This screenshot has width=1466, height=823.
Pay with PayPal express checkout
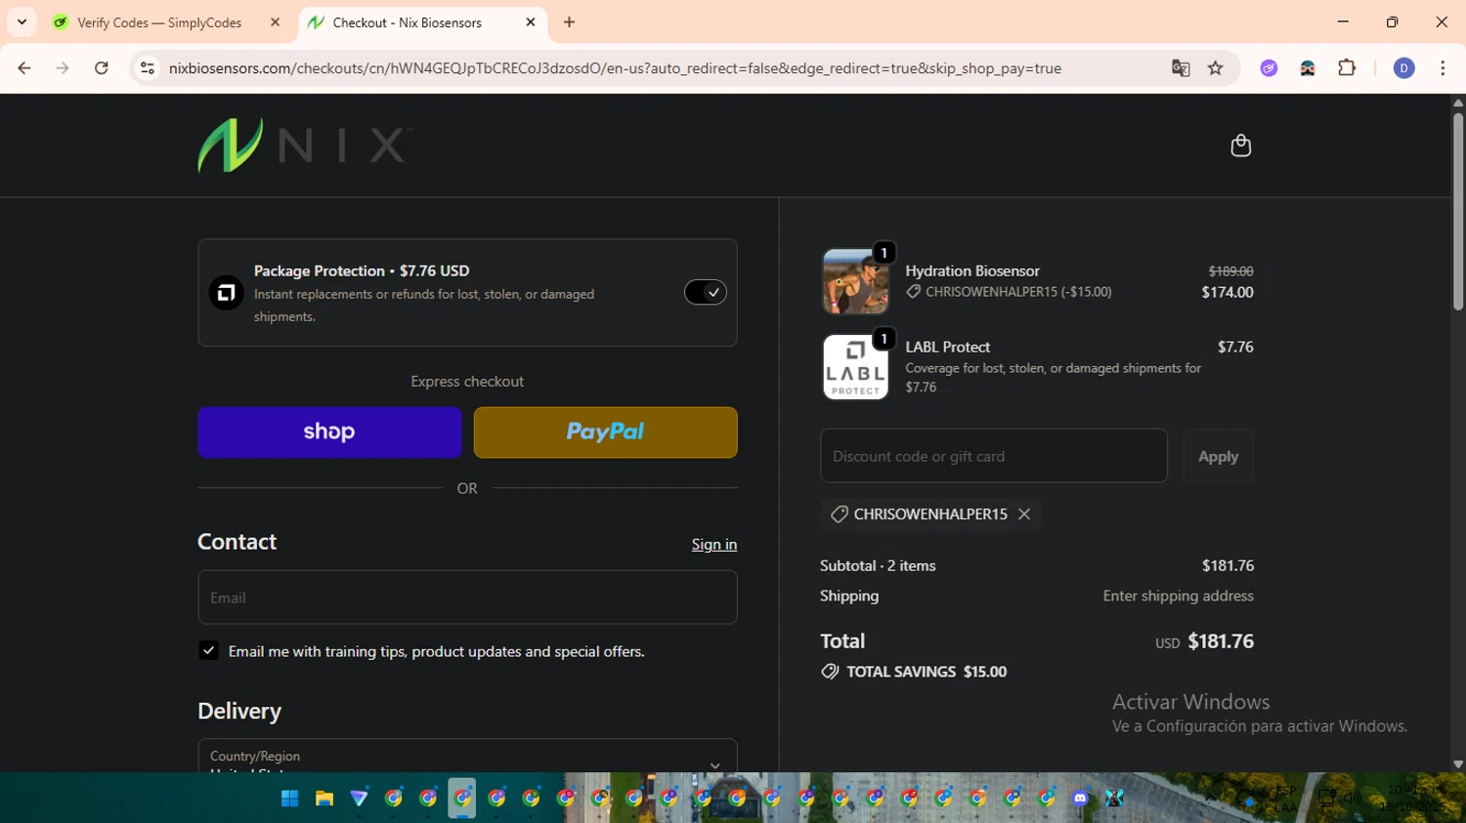[x=605, y=432]
